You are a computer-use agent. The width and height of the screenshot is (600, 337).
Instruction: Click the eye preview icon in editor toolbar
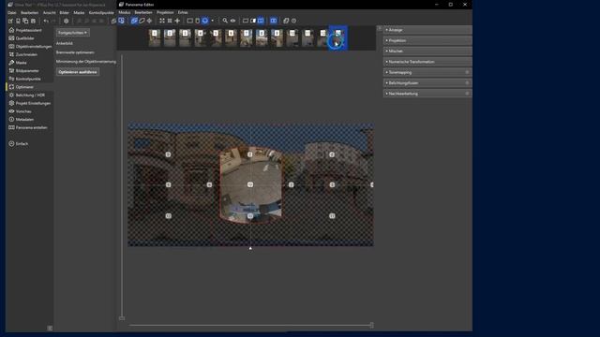click(x=232, y=21)
